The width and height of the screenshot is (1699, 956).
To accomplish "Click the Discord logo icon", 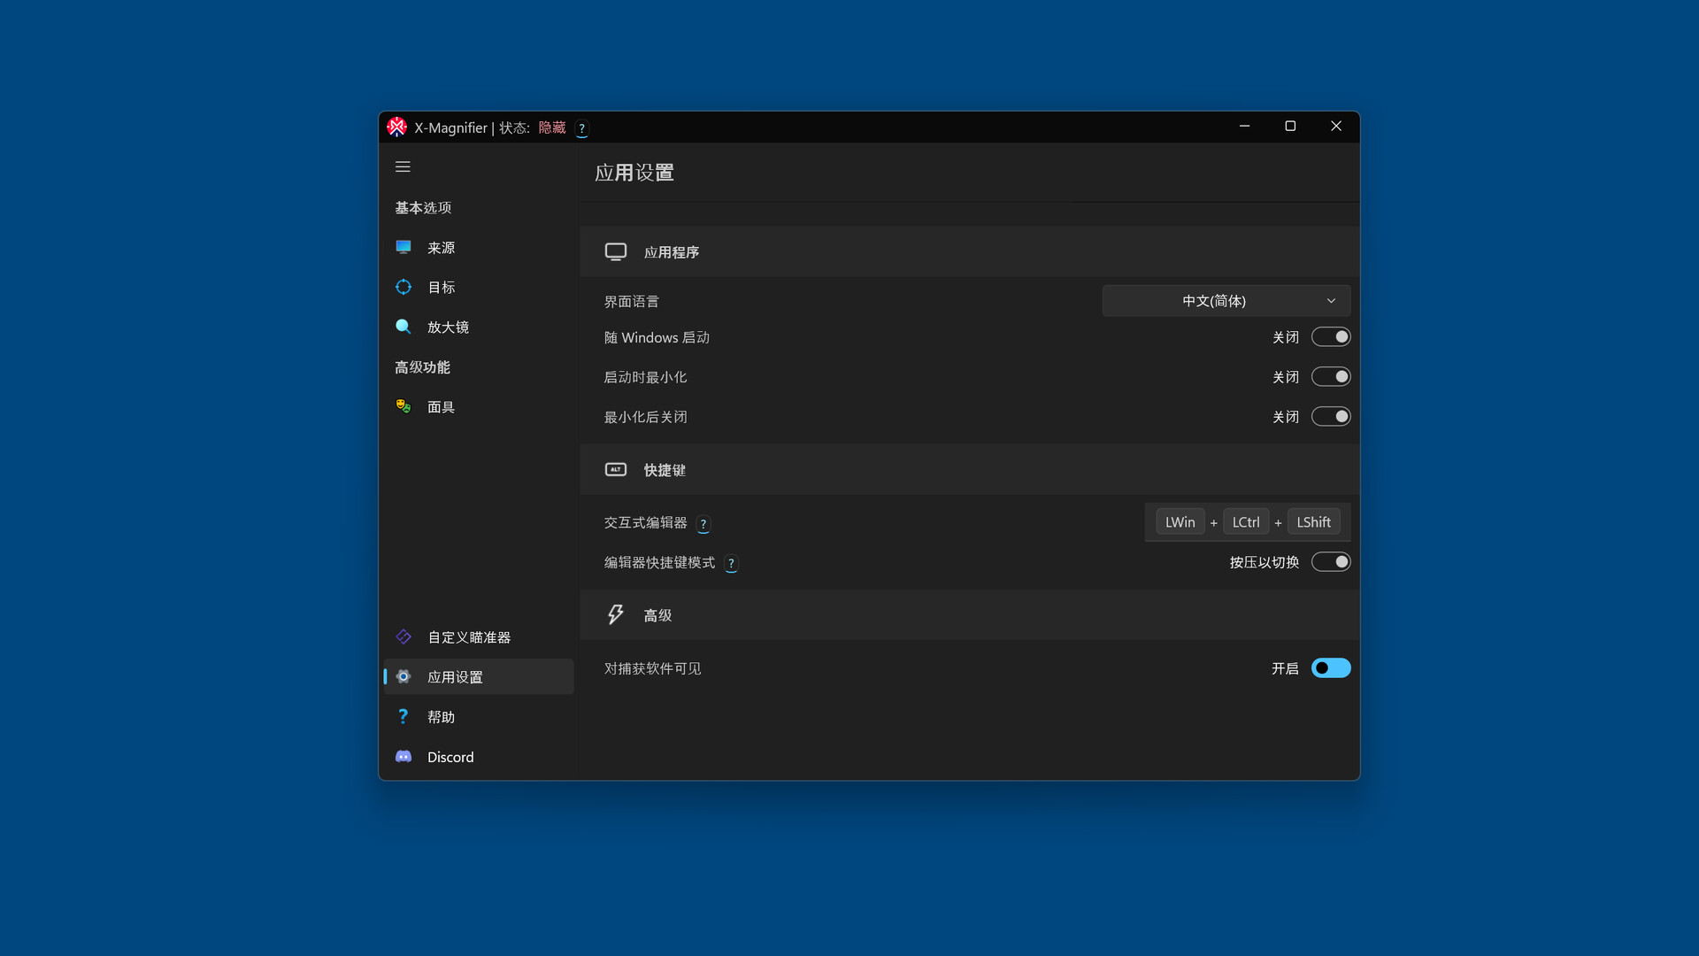I will (404, 757).
